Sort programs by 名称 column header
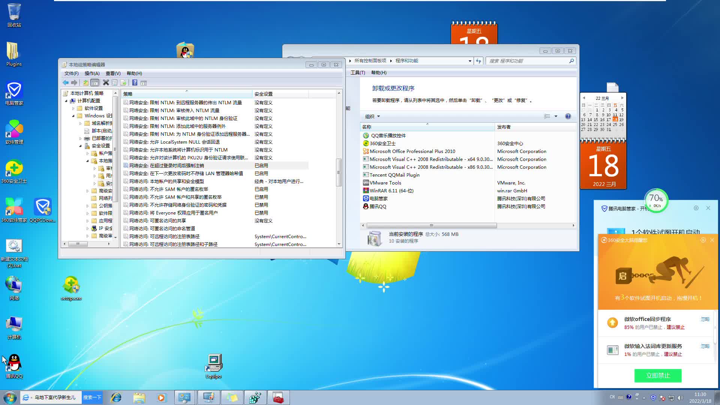 [427, 127]
